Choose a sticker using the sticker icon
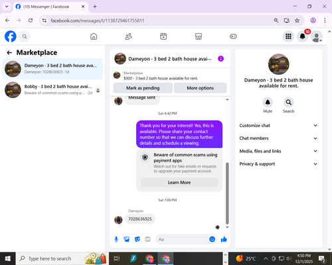Viewport: 332px width, 265px height. point(137,239)
